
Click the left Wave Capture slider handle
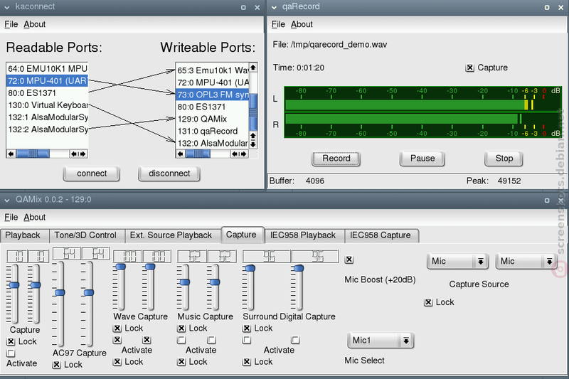tap(120, 267)
